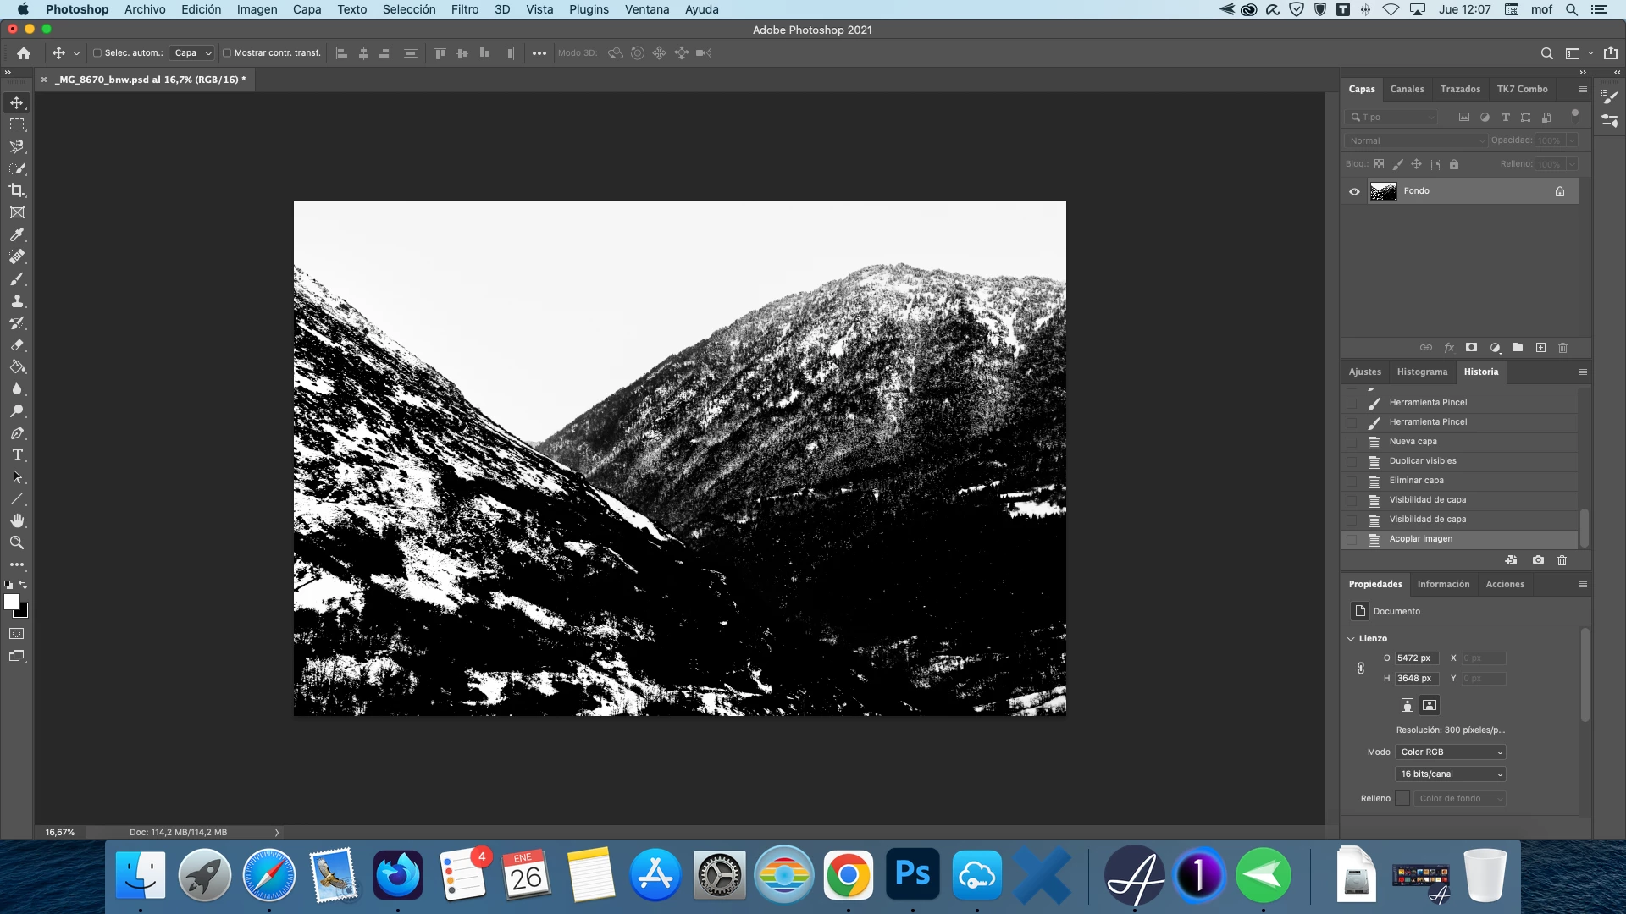
Task: Open the Color RGB mode dropdown
Action: (x=1451, y=752)
